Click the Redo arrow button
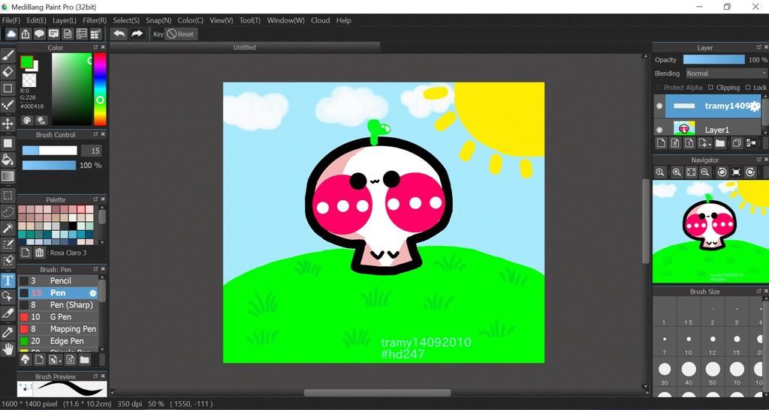Viewport: 769px width, 410px height. [137, 34]
